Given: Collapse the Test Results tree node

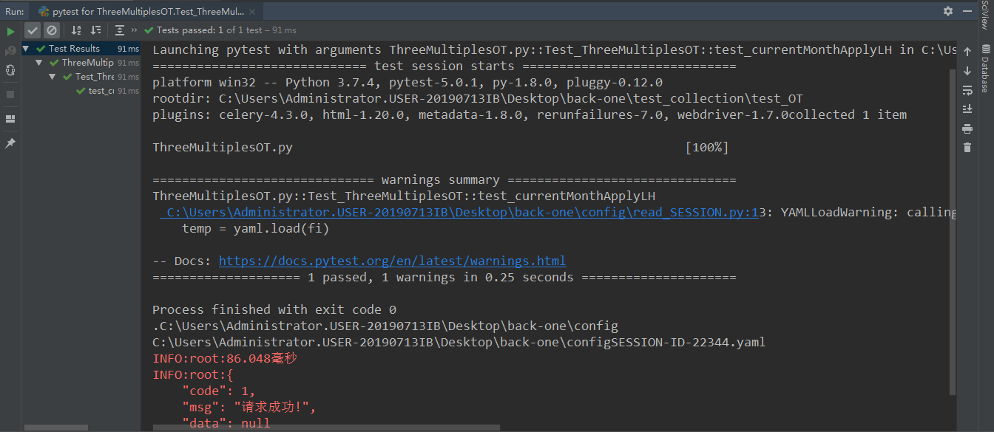Looking at the screenshot, I should coord(27,49).
